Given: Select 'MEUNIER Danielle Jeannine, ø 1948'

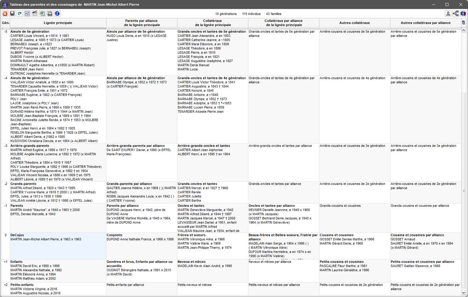Looking at the screenshot, I should coord(280,212).
